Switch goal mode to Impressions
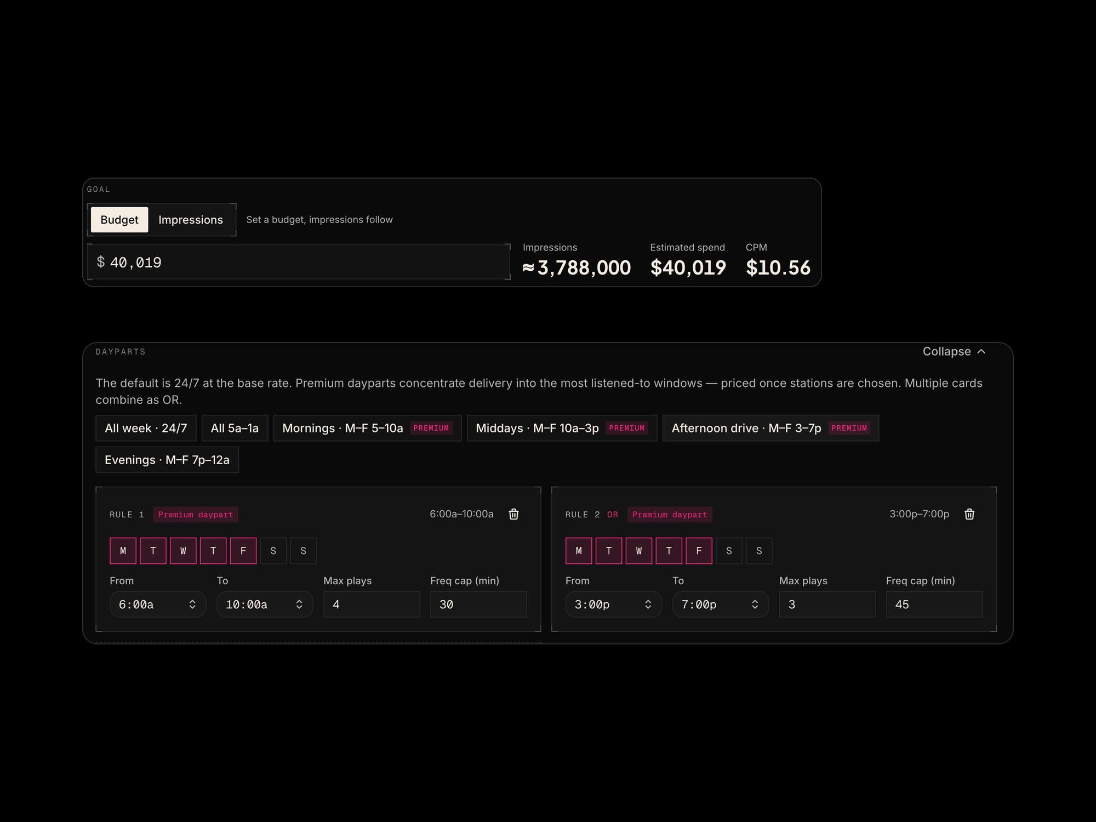This screenshot has height=822, width=1096. 191,220
